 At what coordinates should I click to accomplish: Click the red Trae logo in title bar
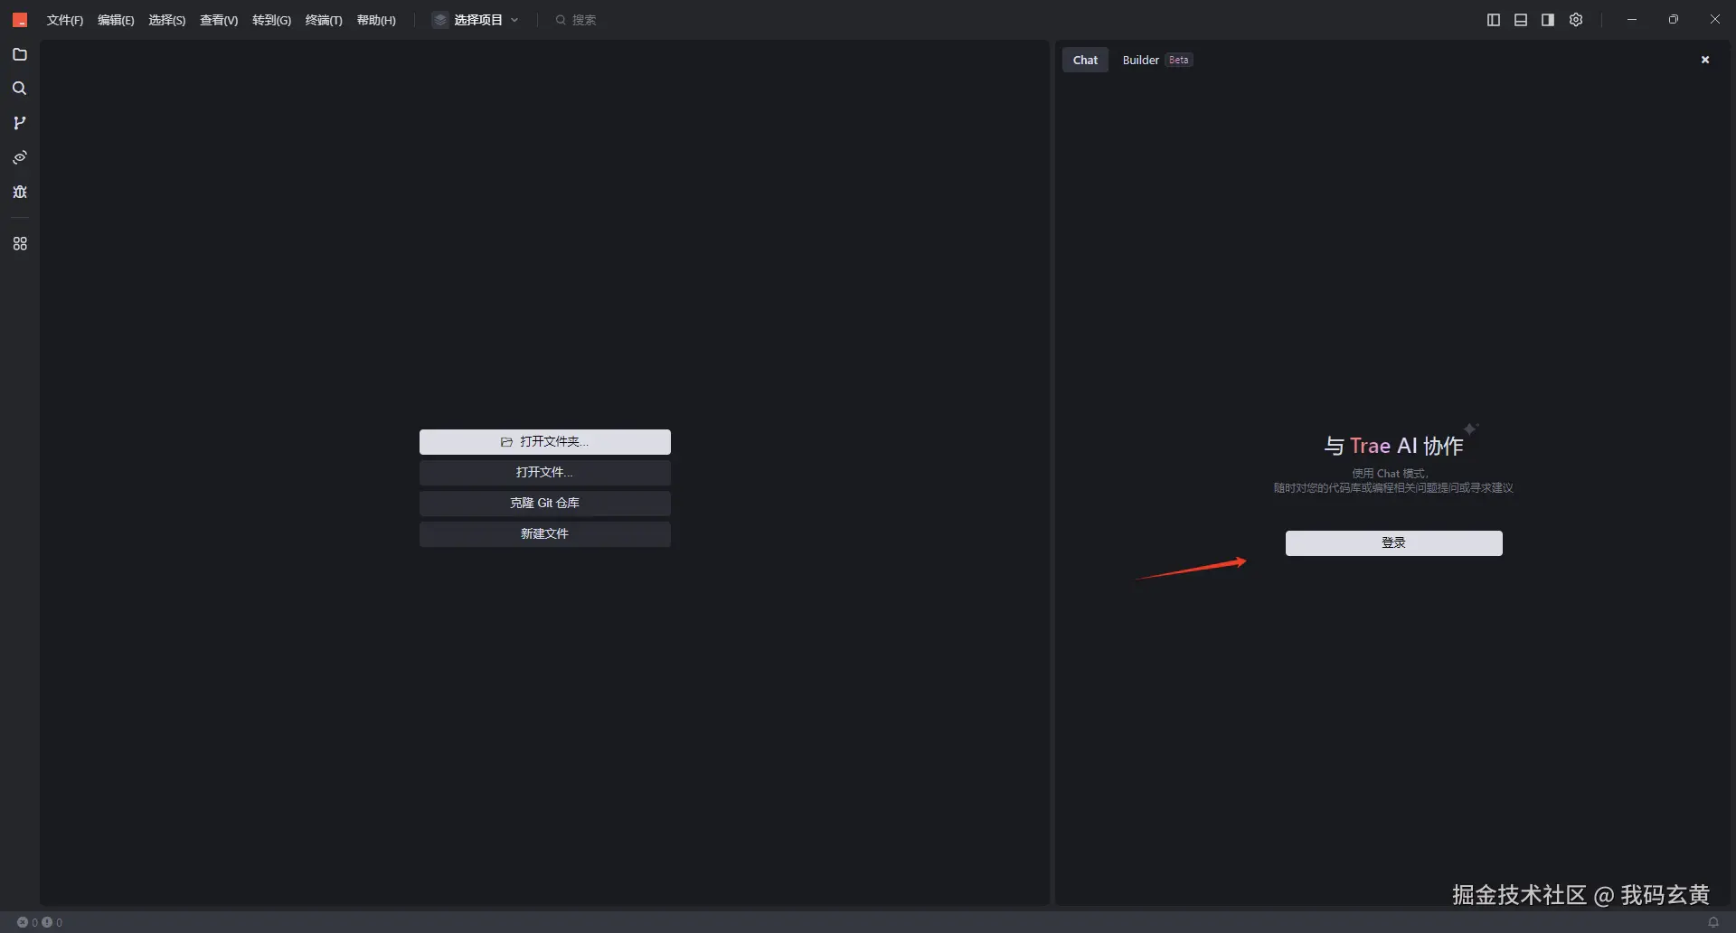20,20
